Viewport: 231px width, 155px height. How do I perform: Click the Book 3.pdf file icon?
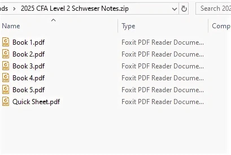(6, 66)
